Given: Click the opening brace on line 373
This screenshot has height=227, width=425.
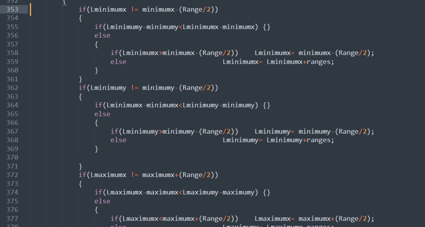Looking at the screenshot, I should pyautogui.click(x=80, y=184).
